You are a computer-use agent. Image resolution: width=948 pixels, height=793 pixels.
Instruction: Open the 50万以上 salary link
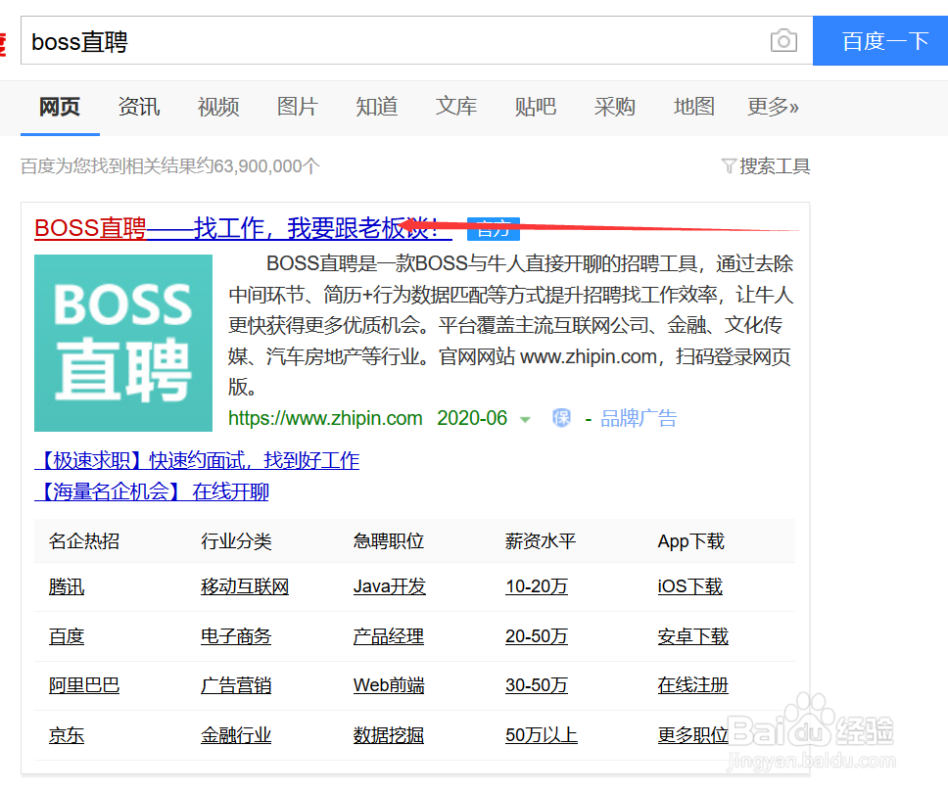pyautogui.click(x=542, y=735)
